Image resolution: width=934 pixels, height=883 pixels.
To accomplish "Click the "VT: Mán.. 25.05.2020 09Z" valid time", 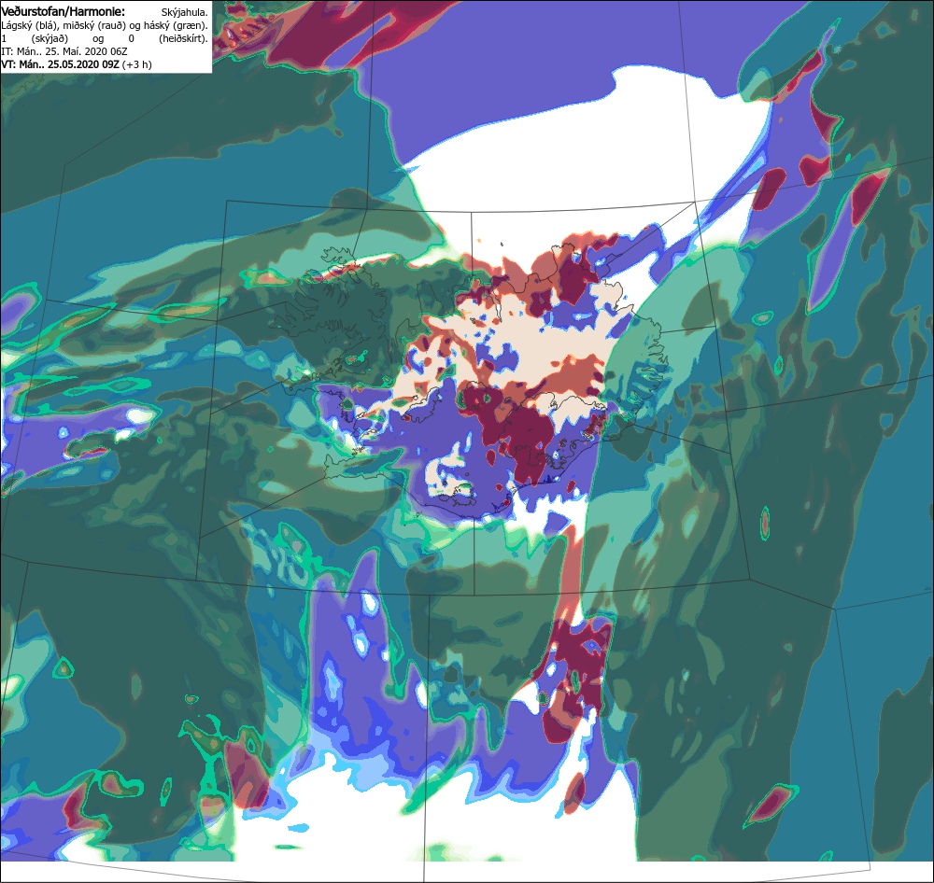I will [x=60, y=64].
